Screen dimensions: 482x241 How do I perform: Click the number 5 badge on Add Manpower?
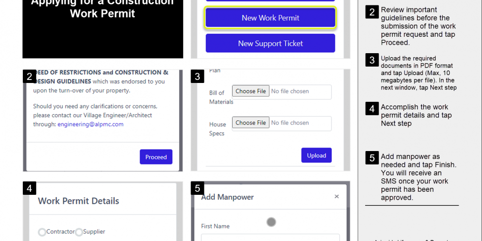197,188
